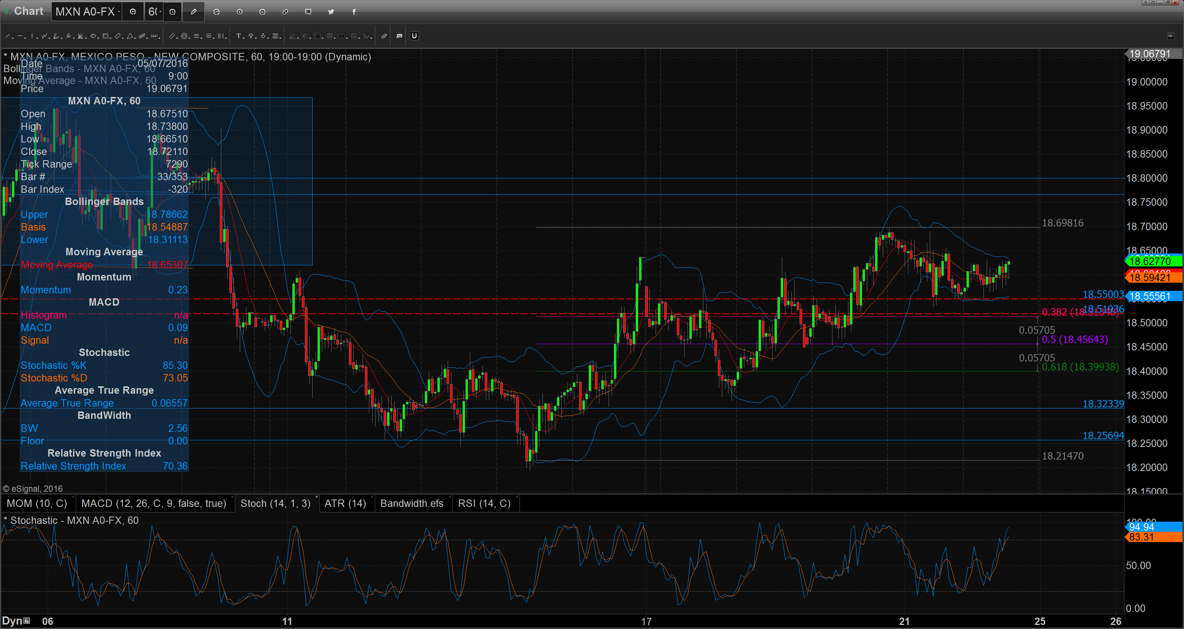1184x629 pixels.
Task: Select the up arrow marker tool
Action: pyautogui.click(x=251, y=36)
